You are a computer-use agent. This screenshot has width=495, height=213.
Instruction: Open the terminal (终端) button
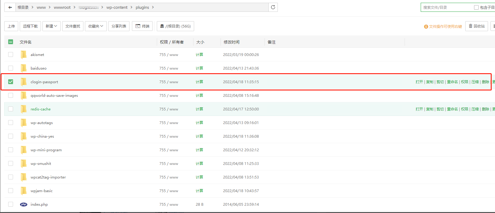point(142,26)
